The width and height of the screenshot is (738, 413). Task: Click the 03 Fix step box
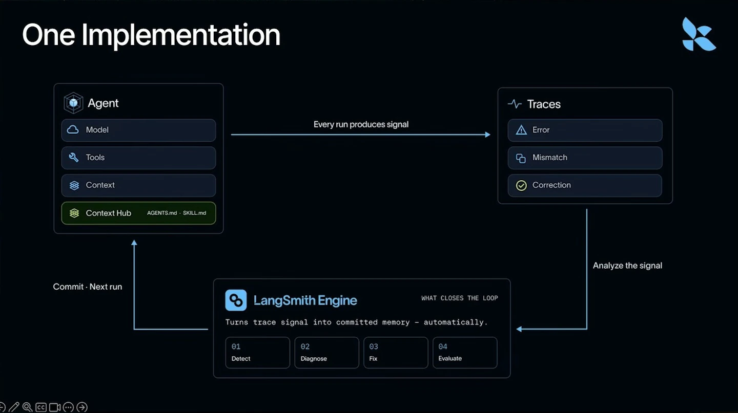point(396,352)
